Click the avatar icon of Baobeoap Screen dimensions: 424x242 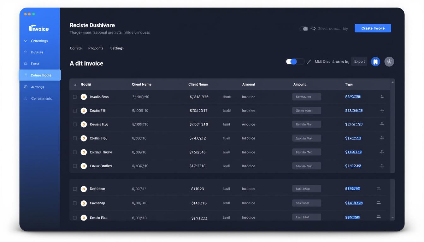click(84, 203)
